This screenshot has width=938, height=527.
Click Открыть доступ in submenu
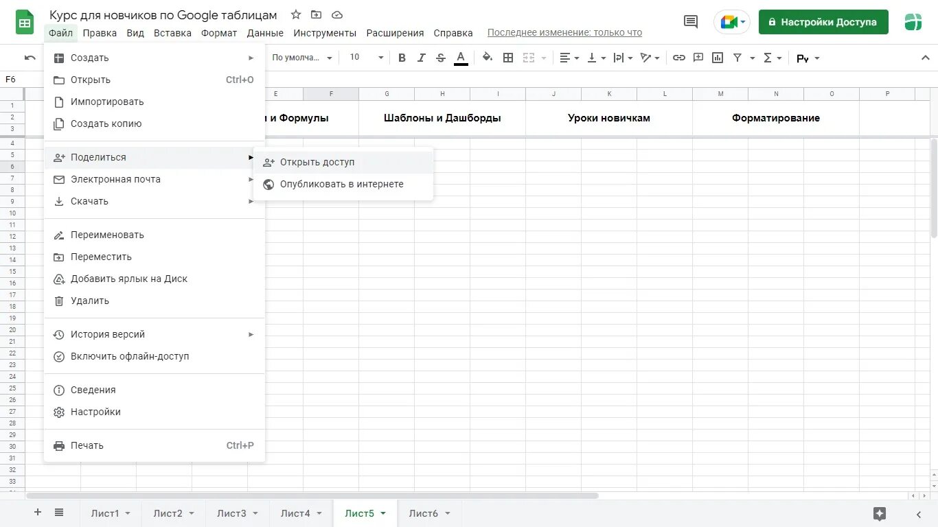(343, 162)
